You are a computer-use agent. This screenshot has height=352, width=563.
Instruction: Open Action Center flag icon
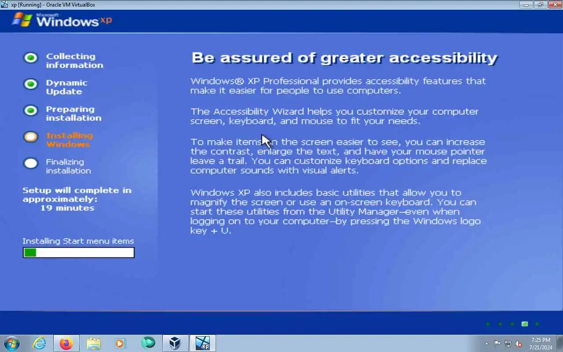pyautogui.click(x=497, y=344)
